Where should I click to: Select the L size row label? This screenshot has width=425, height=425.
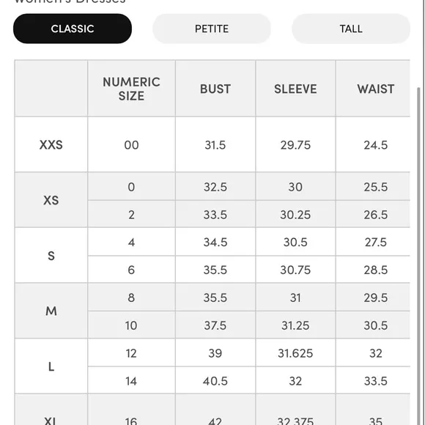click(51, 366)
